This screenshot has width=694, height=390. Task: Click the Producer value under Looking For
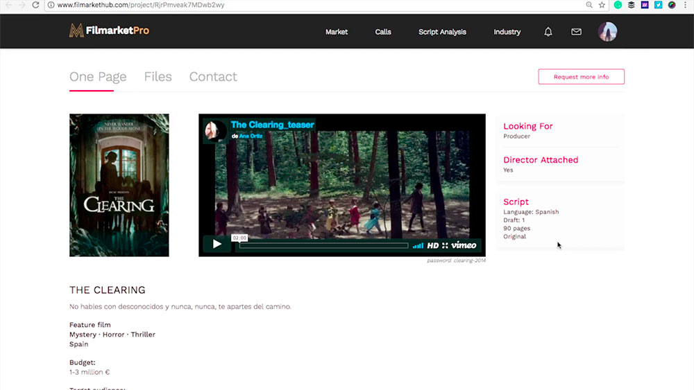coord(516,136)
